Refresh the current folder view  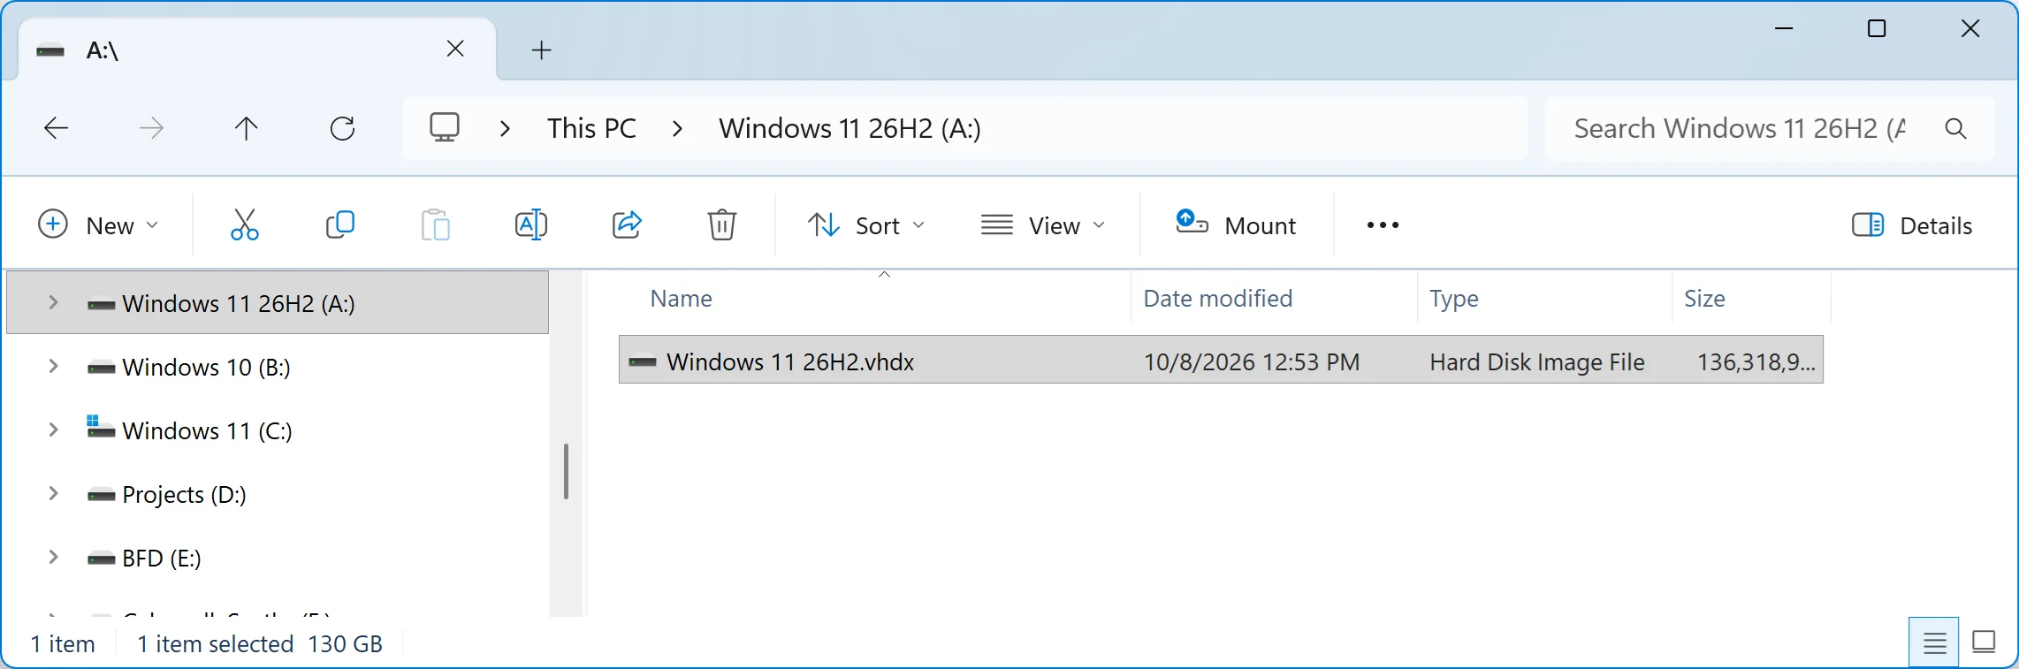coord(342,129)
